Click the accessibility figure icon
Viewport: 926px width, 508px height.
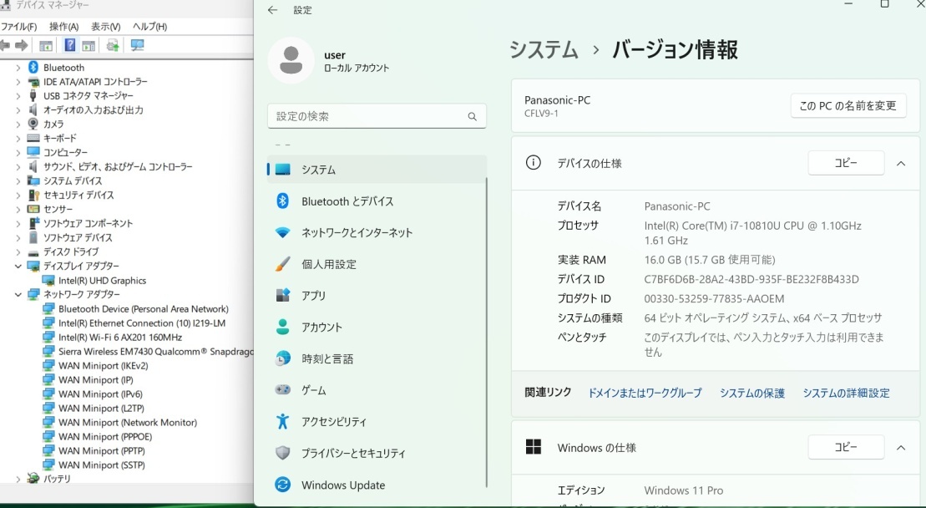tap(282, 421)
